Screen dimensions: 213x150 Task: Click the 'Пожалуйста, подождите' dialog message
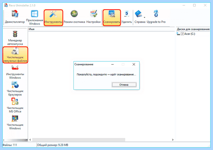pos(106,74)
